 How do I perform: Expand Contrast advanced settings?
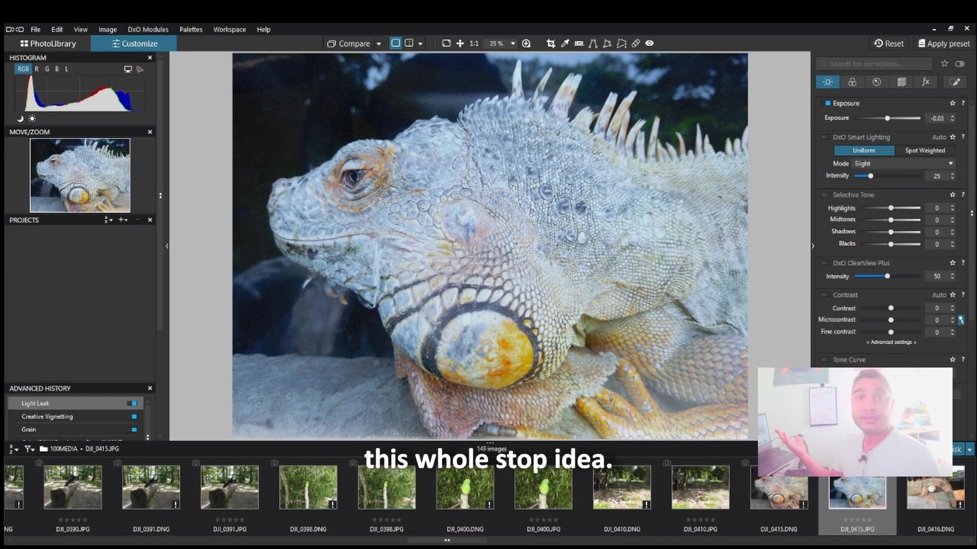[x=891, y=342]
